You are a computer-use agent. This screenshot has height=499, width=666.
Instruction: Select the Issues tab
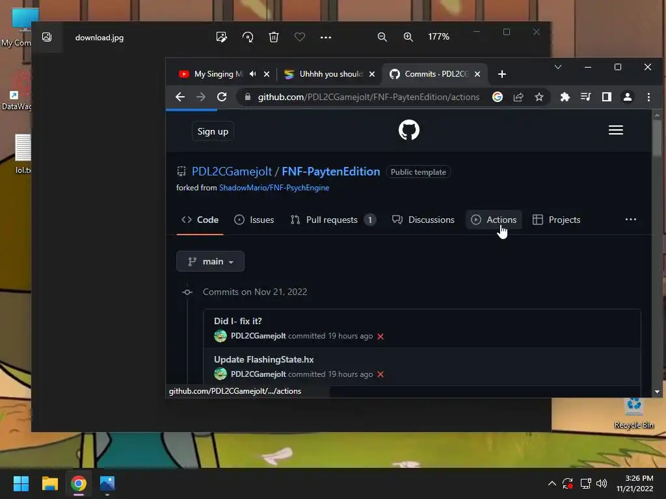pyautogui.click(x=254, y=220)
